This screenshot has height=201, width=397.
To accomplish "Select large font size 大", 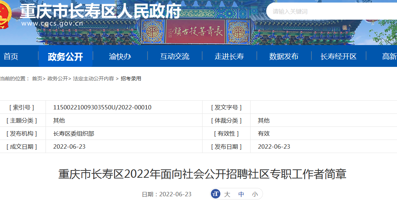I will click(x=227, y=194).
